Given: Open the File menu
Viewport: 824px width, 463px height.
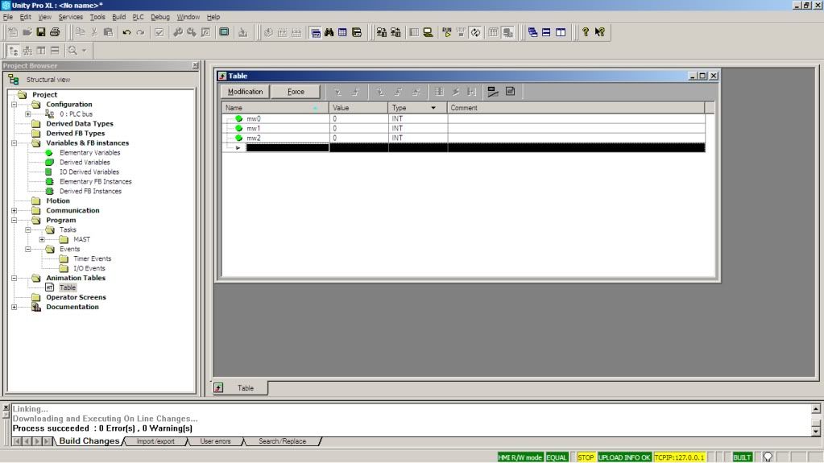Looking at the screenshot, I should 8,17.
